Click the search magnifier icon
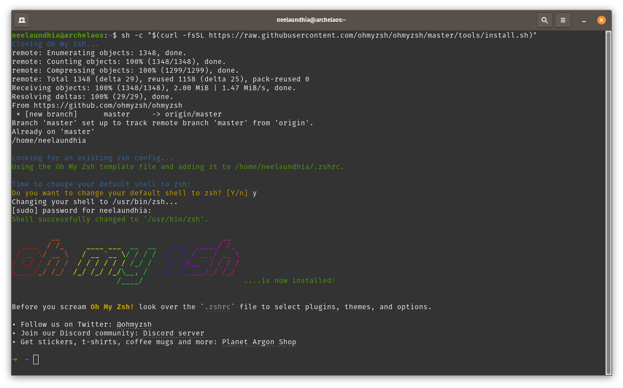The image size is (623, 388). 544,20
